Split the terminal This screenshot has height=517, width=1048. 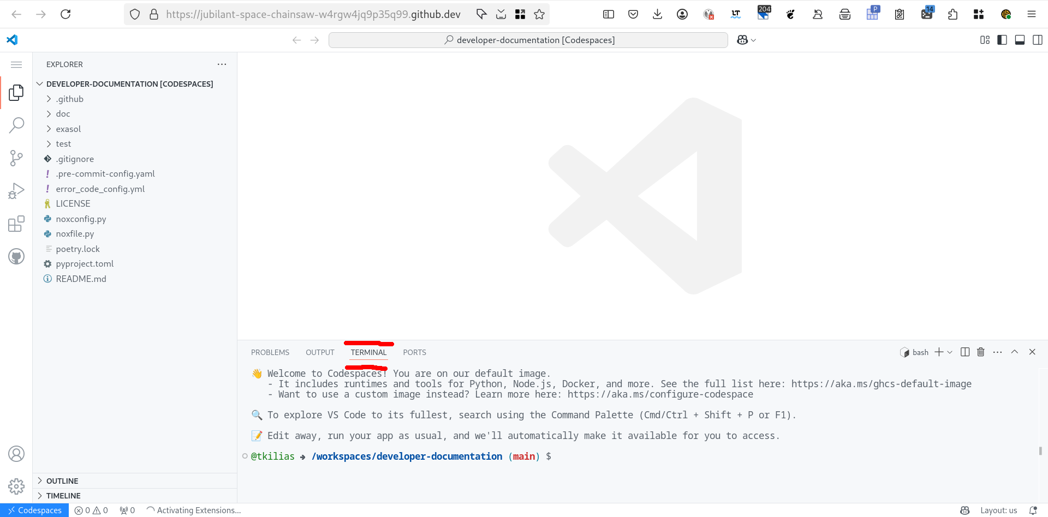[x=965, y=352]
